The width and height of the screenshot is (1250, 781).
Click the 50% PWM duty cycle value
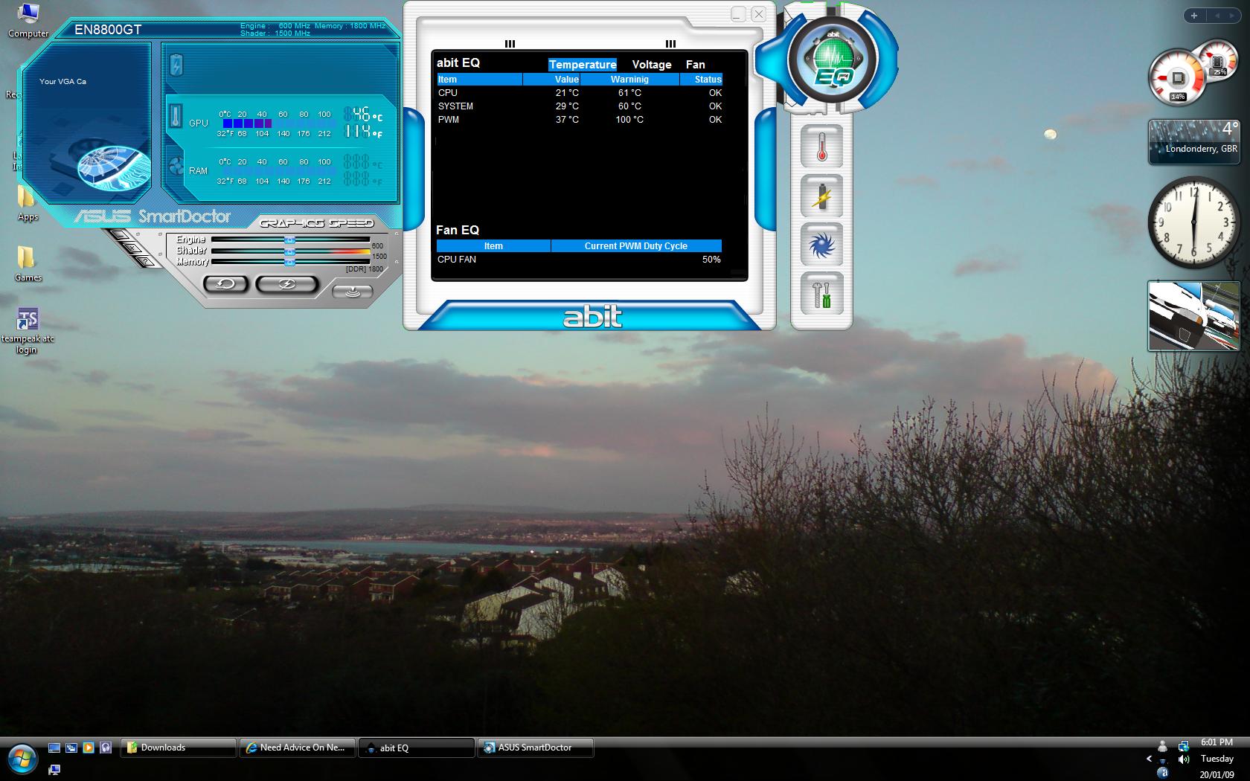click(711, 260)
